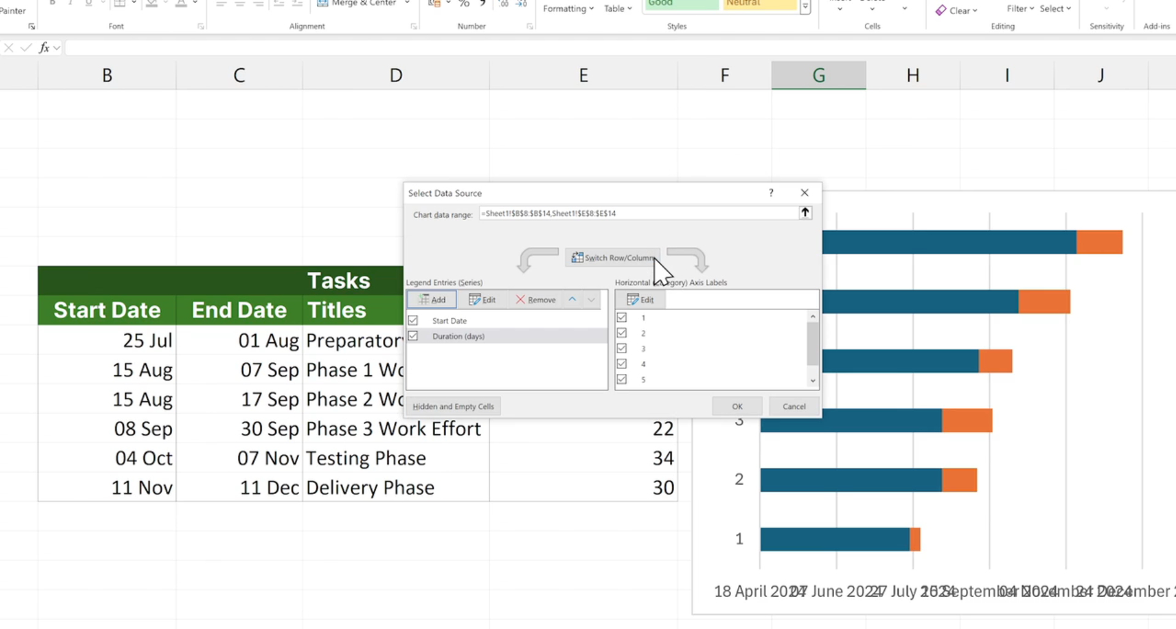Screen dimensions: 1176x629
Task: Select the Start Date series row
Action: 507,321
